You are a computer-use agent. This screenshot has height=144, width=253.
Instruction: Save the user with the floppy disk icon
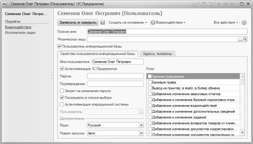[x=102, y=22]
